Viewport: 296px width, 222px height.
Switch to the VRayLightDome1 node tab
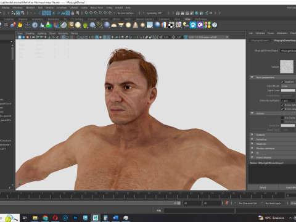(x=260, y=40)
